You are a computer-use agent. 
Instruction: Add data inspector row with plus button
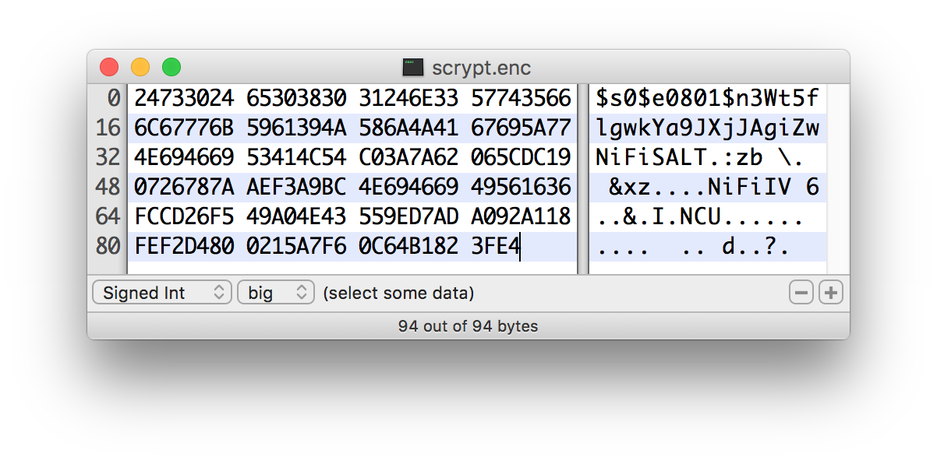click(831, 294)
